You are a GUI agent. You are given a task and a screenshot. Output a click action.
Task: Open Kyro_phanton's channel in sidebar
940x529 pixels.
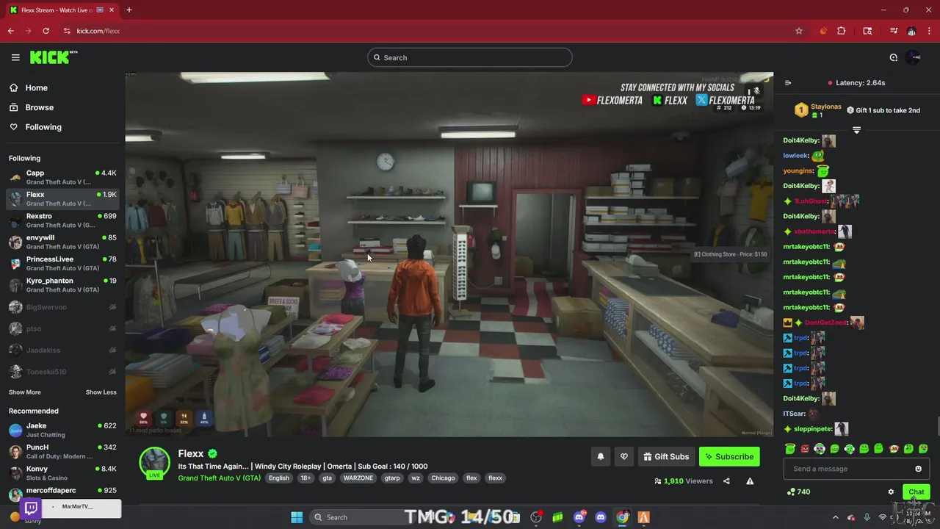62,285
